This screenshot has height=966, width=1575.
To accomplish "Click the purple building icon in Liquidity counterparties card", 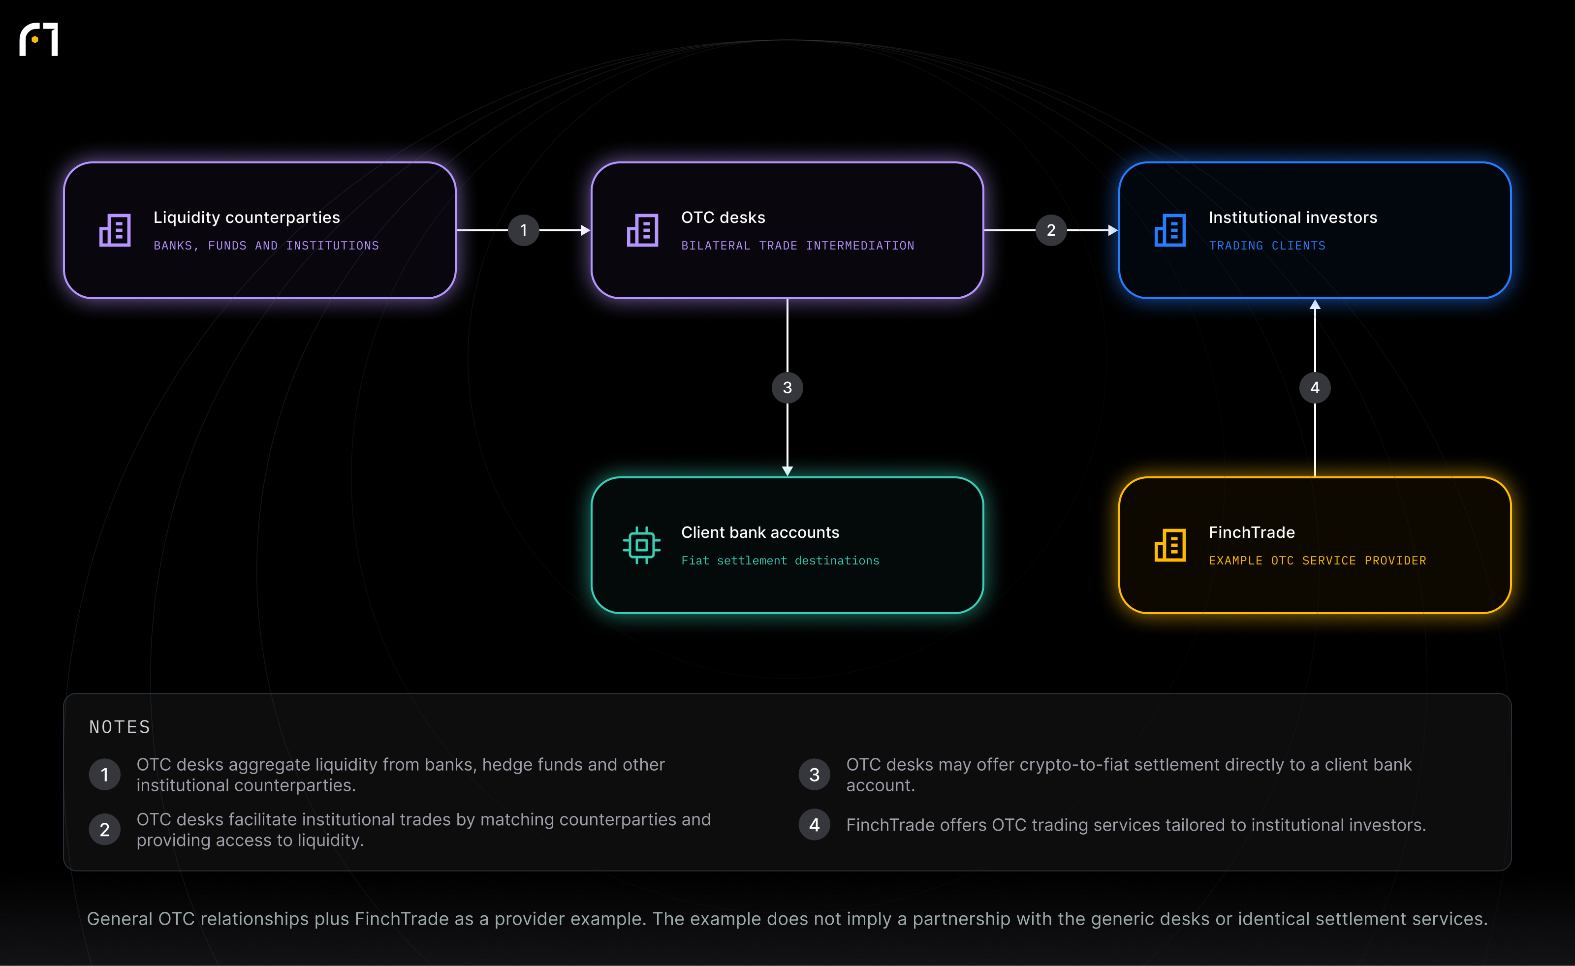I will 115,230.
